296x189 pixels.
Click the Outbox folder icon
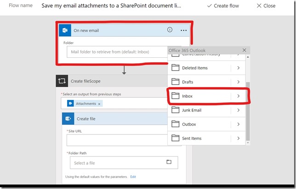pos(176,124)
